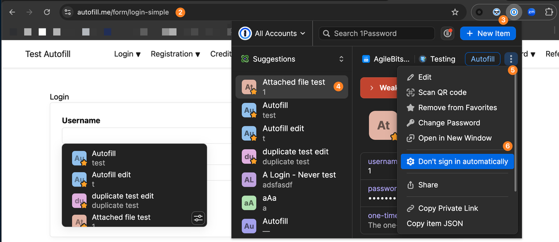The height and width of the screenshot is (242, 559).
Task: Click the one-time password field row
Action: click(x=379, y=220)
